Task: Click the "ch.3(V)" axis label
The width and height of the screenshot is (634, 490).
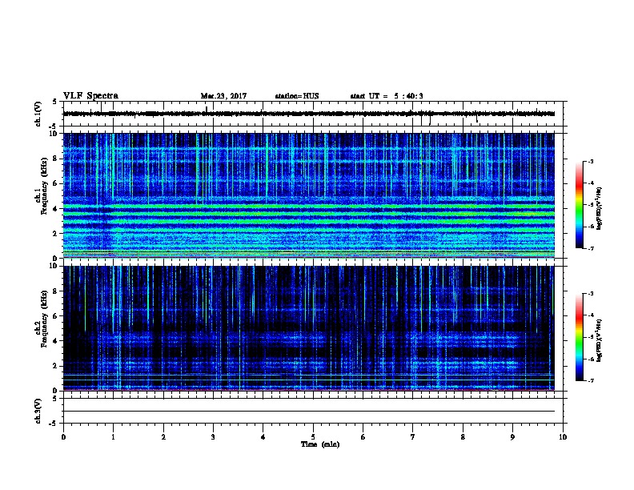Action: coord(38,411)
